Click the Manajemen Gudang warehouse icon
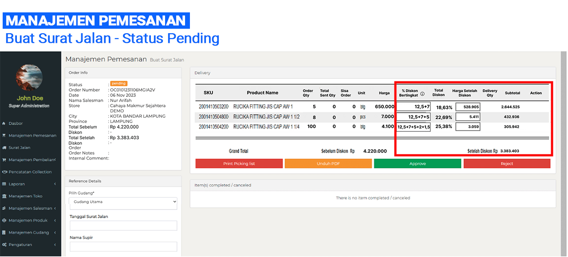The height and width of the screenshot is (257, 568). click(4, 232)
